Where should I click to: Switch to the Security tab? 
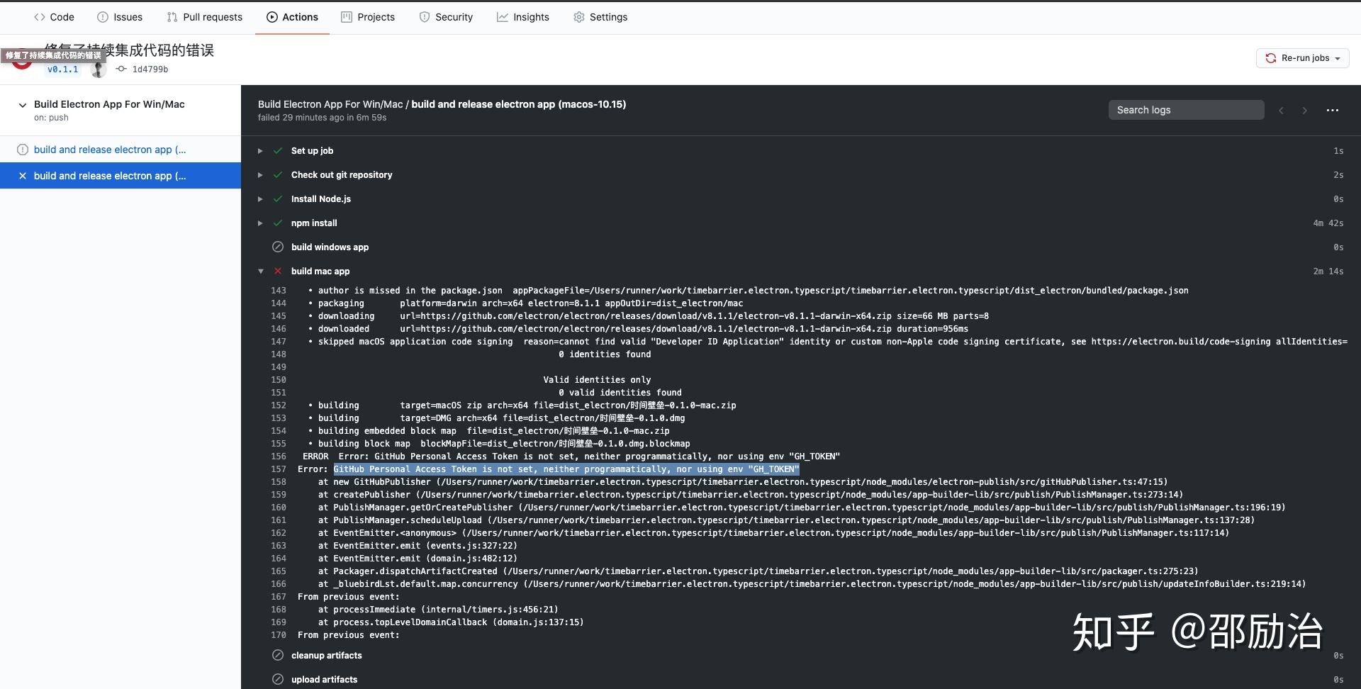446,17
